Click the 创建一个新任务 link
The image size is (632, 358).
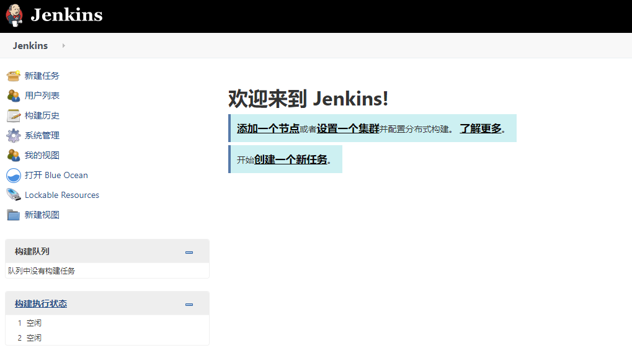(291, 159)
